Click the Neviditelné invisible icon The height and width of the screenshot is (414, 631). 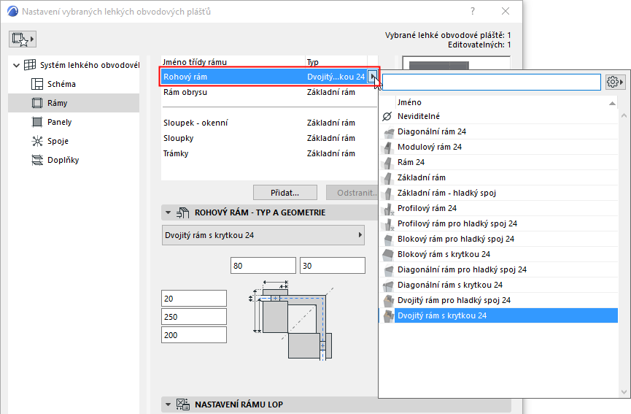click(387, 116)
